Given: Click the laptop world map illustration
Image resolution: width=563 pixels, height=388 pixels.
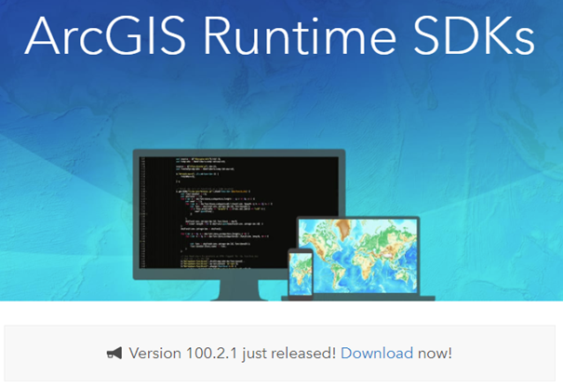Looking at the screenshot, I should pos(358,259).
